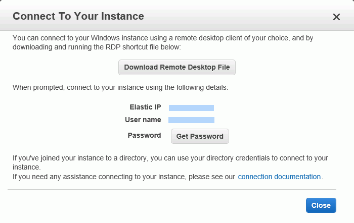Click empty gray header bar beside the title
The width and height of the screenshot is (354, 223).
[x=237, y=16]
